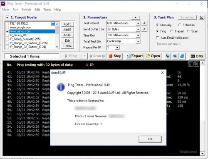Viewport: 208px width, 159px height.
Task: Open the help question mark icon
Action: [x=175, y=56]
